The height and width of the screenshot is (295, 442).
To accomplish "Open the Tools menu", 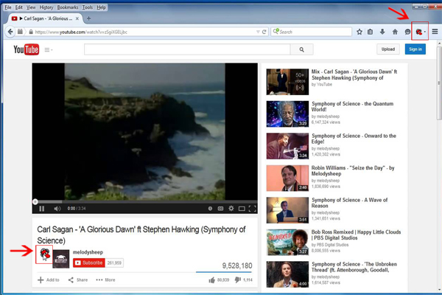I will pyautogui.click(x=88, y=7).
